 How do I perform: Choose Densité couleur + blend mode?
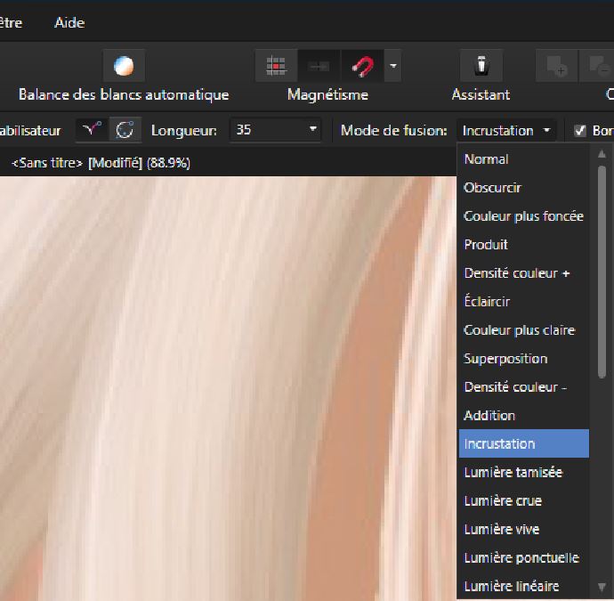(x=523, y=273)
